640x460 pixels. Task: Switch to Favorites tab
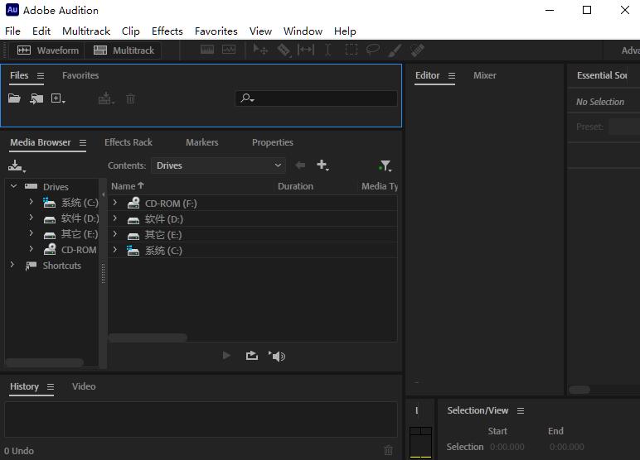(80, 75)
